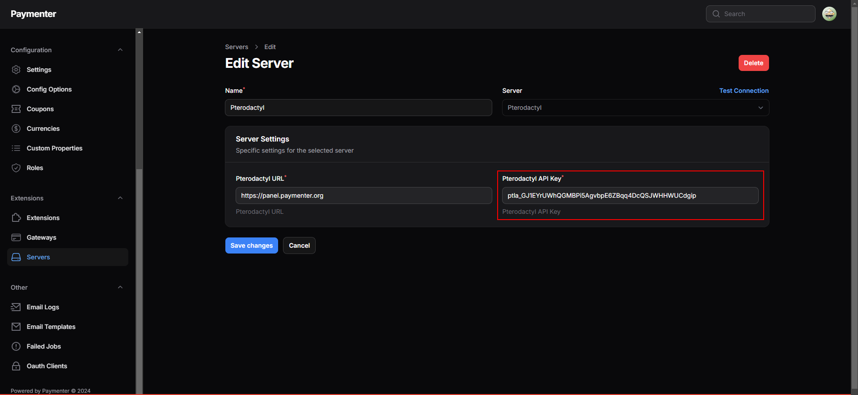Click the Extensions puzzle piece icon
This screenshot has width=858, height=395.
pyautogui.click(x=16, y=218)
